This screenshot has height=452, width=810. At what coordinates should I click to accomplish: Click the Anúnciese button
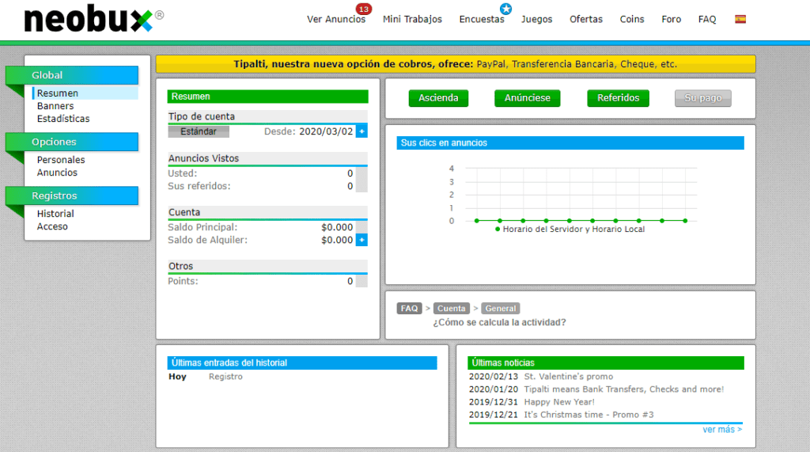[527, 98]
